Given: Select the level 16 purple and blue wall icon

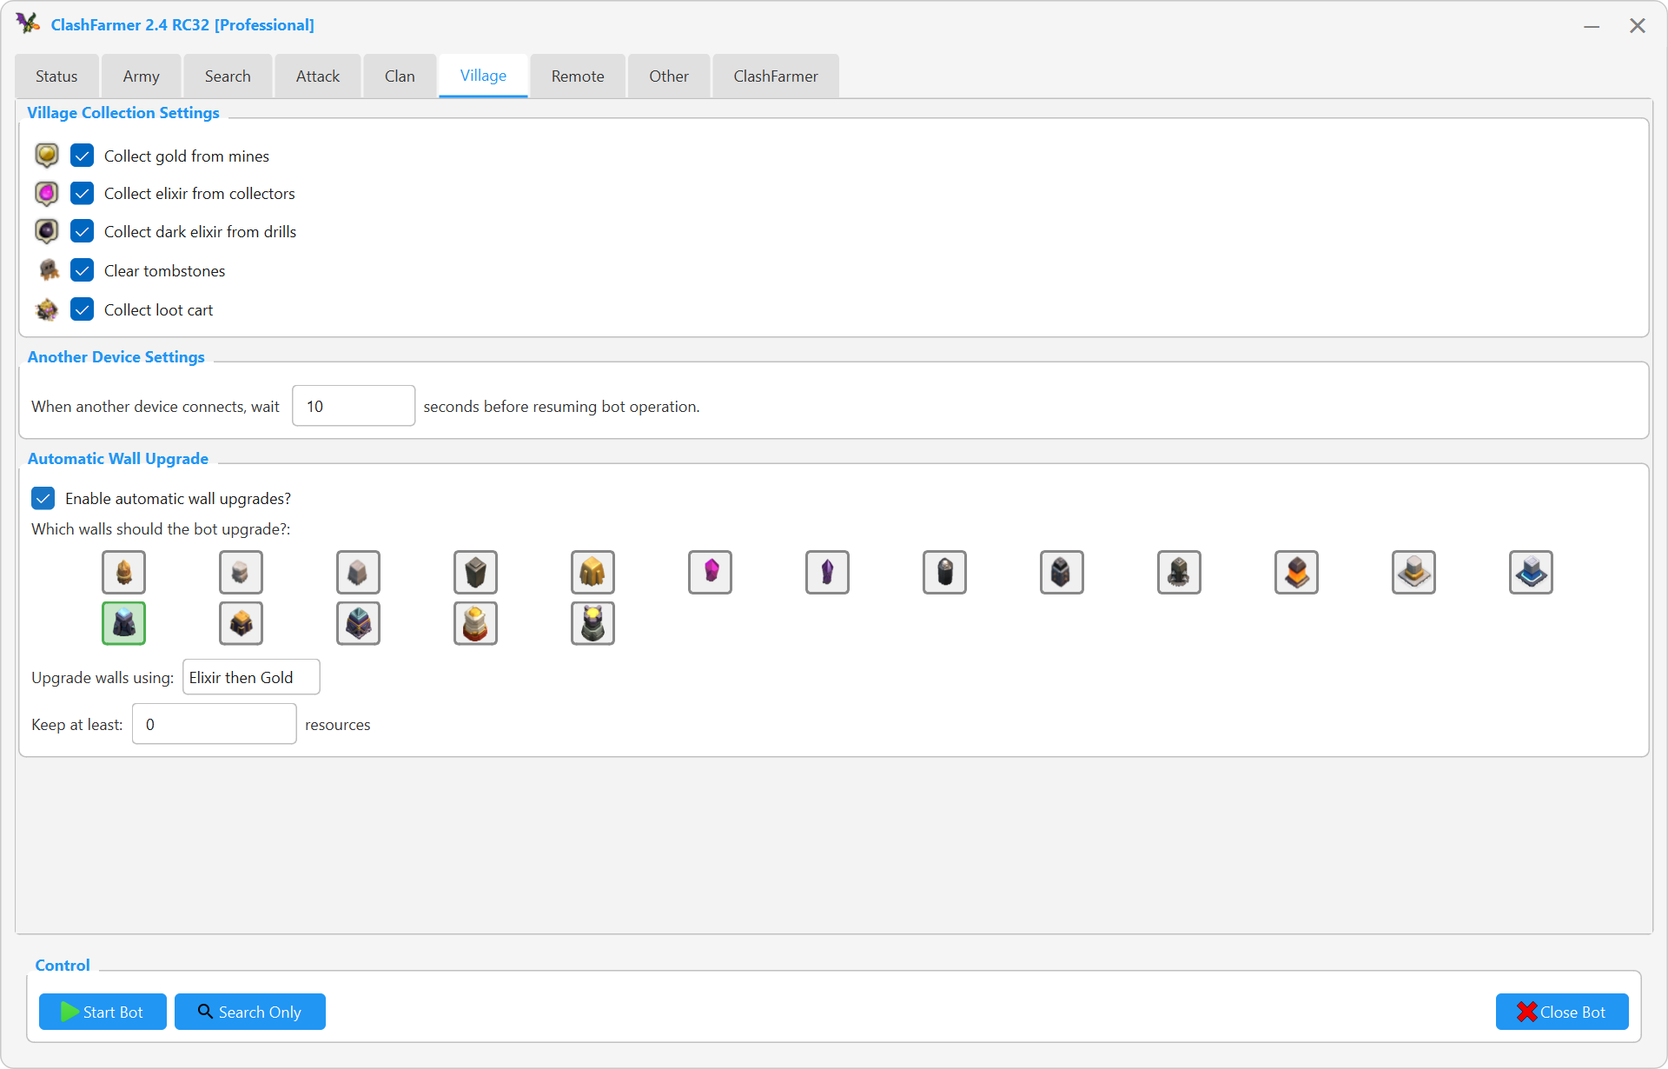Looking at the screenshot, I should point(358,623).
